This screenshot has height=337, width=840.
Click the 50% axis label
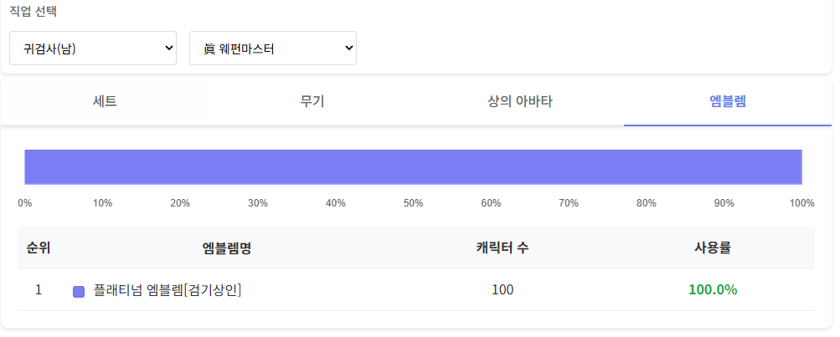point(413,203)
